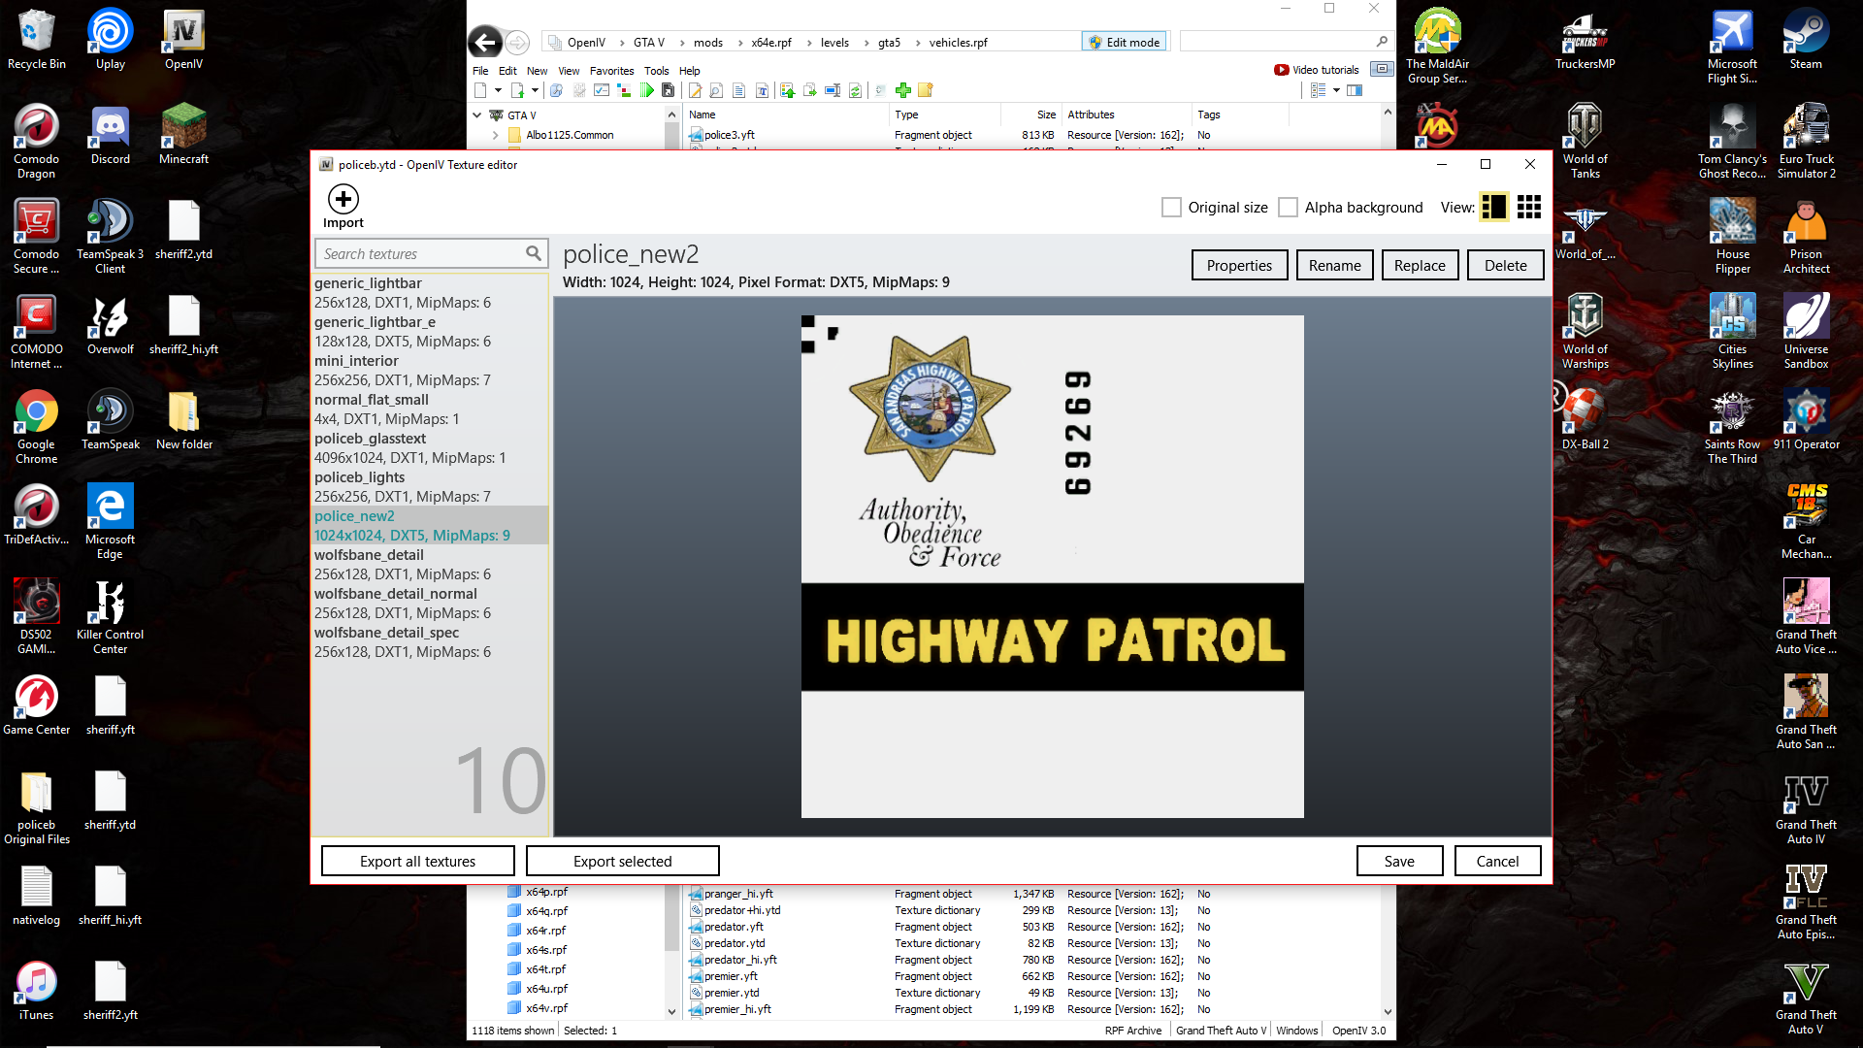1863x1048 pixels.
Task: Toggle Edit mode in OpenIV
Action: [1124, 42]
